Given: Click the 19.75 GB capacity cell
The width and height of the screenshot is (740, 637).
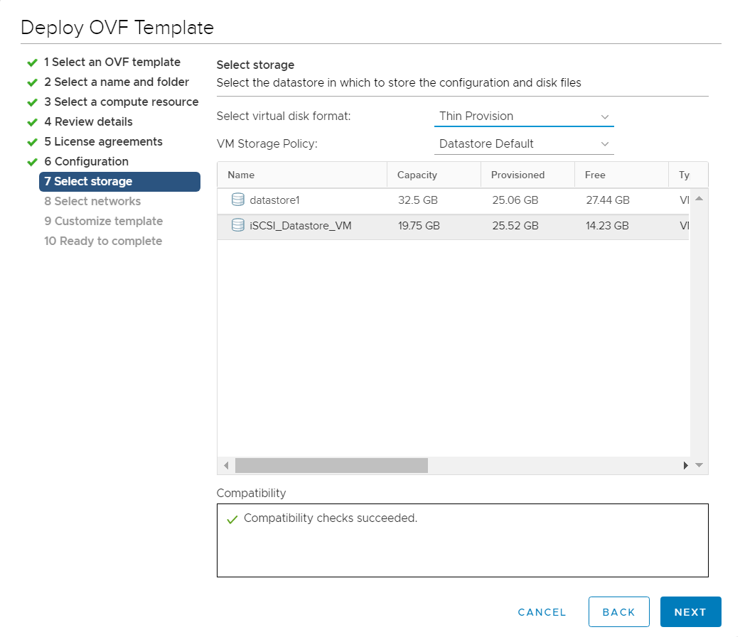Looking at the screenshot, I should click(419, 225).
